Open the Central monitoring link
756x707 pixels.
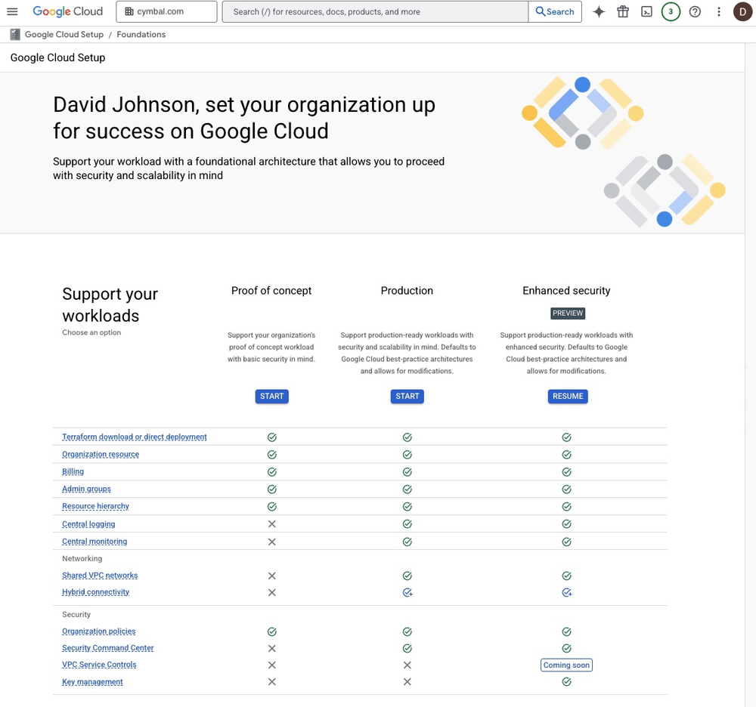(94, 542)
